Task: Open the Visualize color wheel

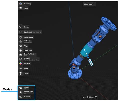Action: [x=21, y=63]
